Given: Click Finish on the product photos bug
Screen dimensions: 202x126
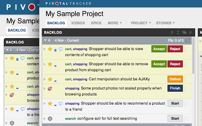Looking at the screenshot, I should [175, 88].
